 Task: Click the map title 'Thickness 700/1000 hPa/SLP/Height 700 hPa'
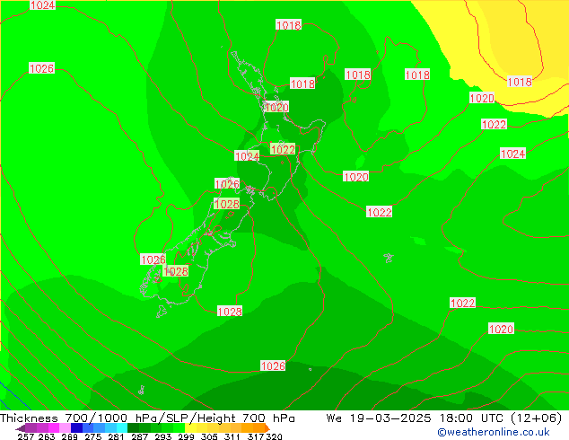[147, 418]
